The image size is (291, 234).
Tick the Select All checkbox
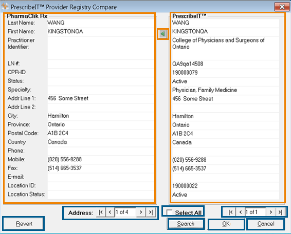[x=169, y=212]
